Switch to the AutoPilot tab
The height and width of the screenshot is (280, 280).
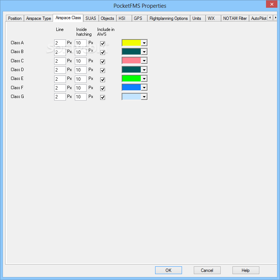point(258,18)
